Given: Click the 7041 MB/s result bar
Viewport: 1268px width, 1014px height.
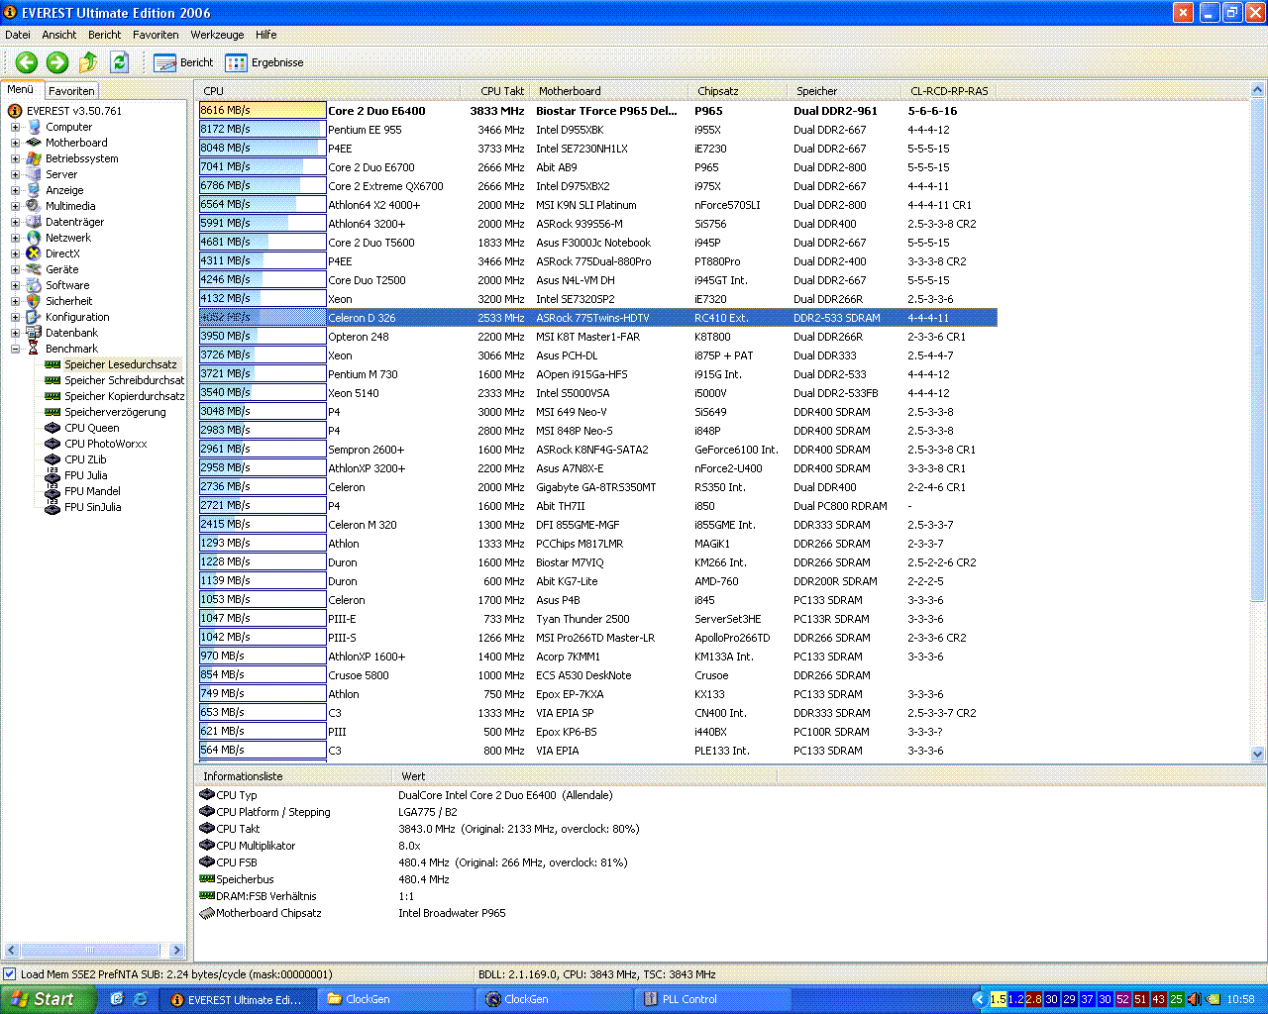Looking at the screenshot, I should tap(263, 167).
